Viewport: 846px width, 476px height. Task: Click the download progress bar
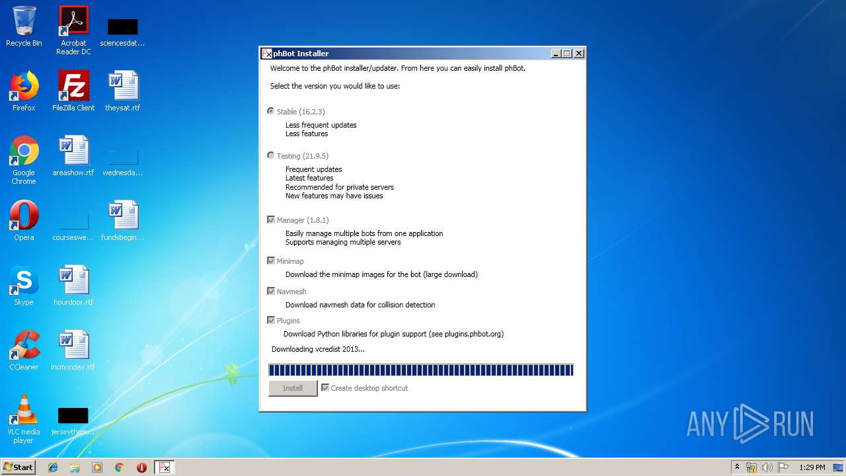pos(421,370)
